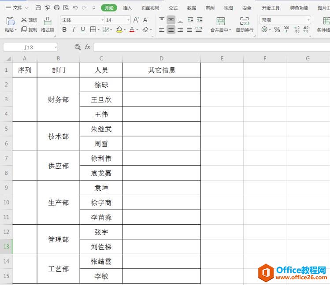330x285 pixels.
Task: Toggle bold formatting
Action: pyautogui.click(x=64, y=30)
